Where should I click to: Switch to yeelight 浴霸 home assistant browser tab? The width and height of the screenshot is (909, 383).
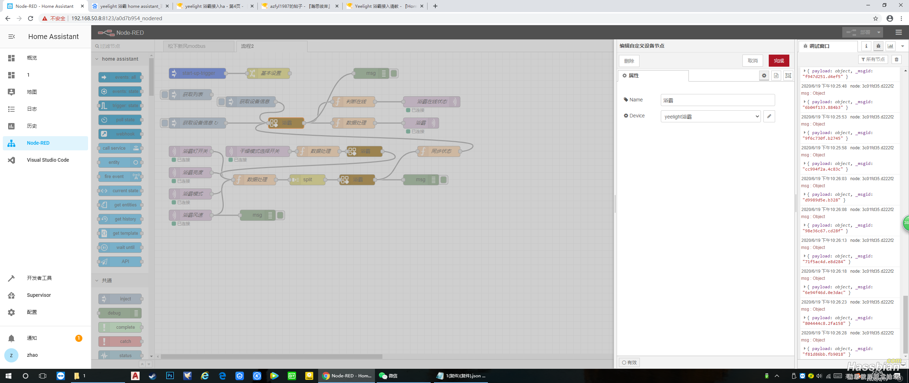131,6
